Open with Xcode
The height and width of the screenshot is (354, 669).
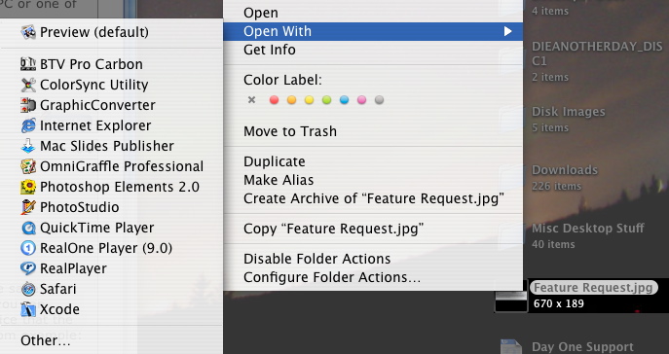point(111,309)
